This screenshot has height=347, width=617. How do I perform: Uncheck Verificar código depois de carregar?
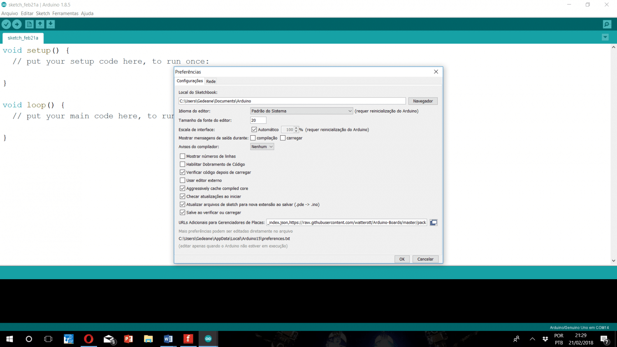[183, 172]
